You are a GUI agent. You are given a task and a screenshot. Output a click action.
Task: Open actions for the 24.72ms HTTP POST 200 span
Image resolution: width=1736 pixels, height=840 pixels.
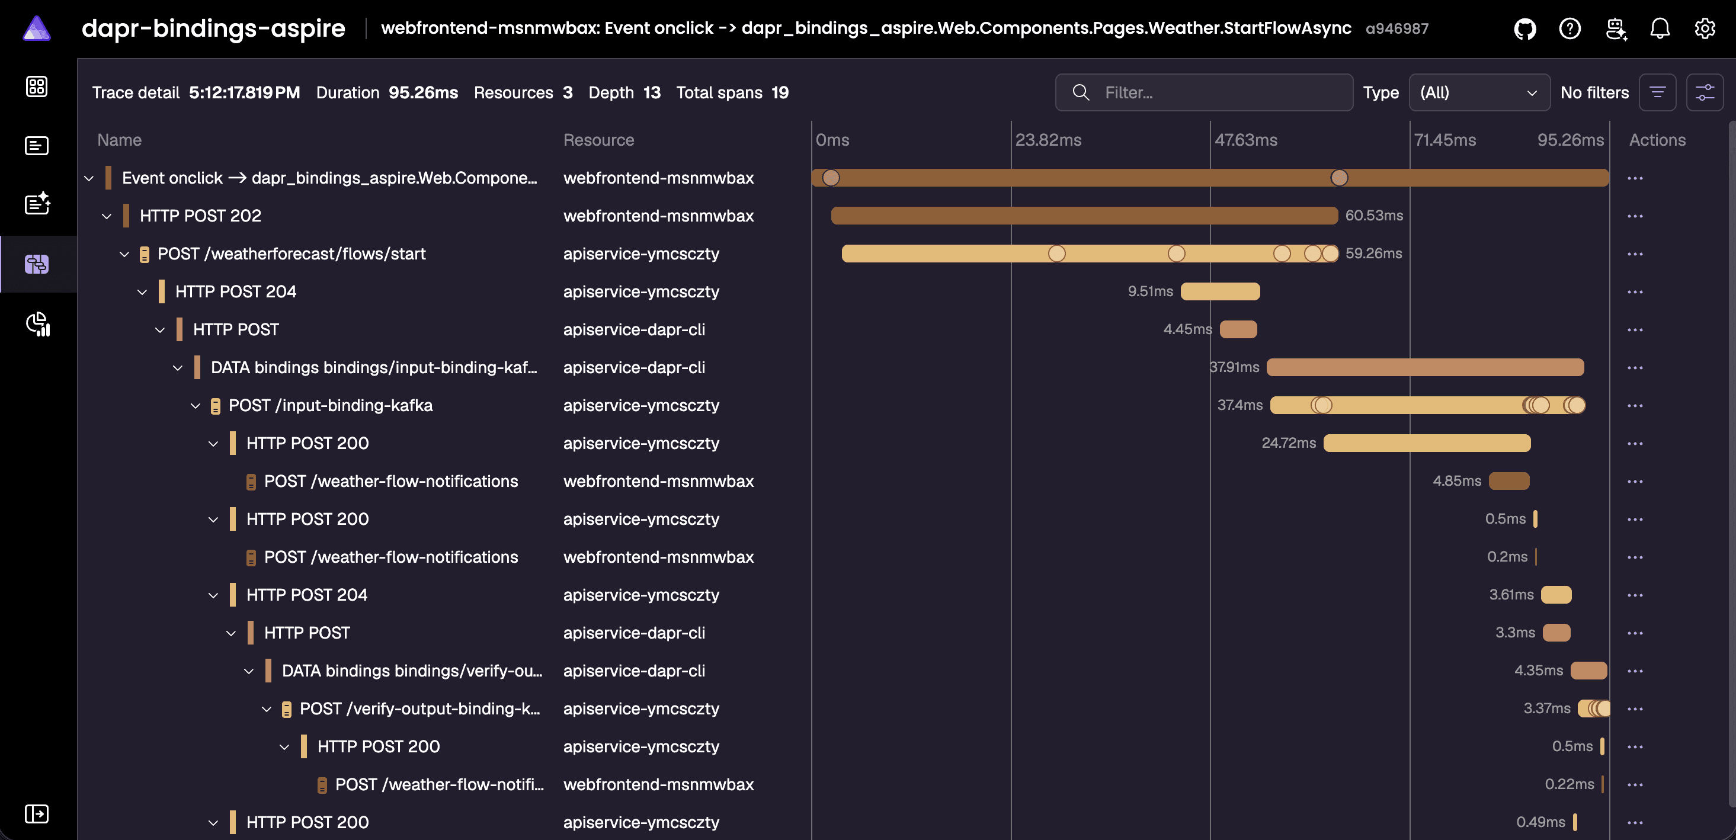[1635, 444]
